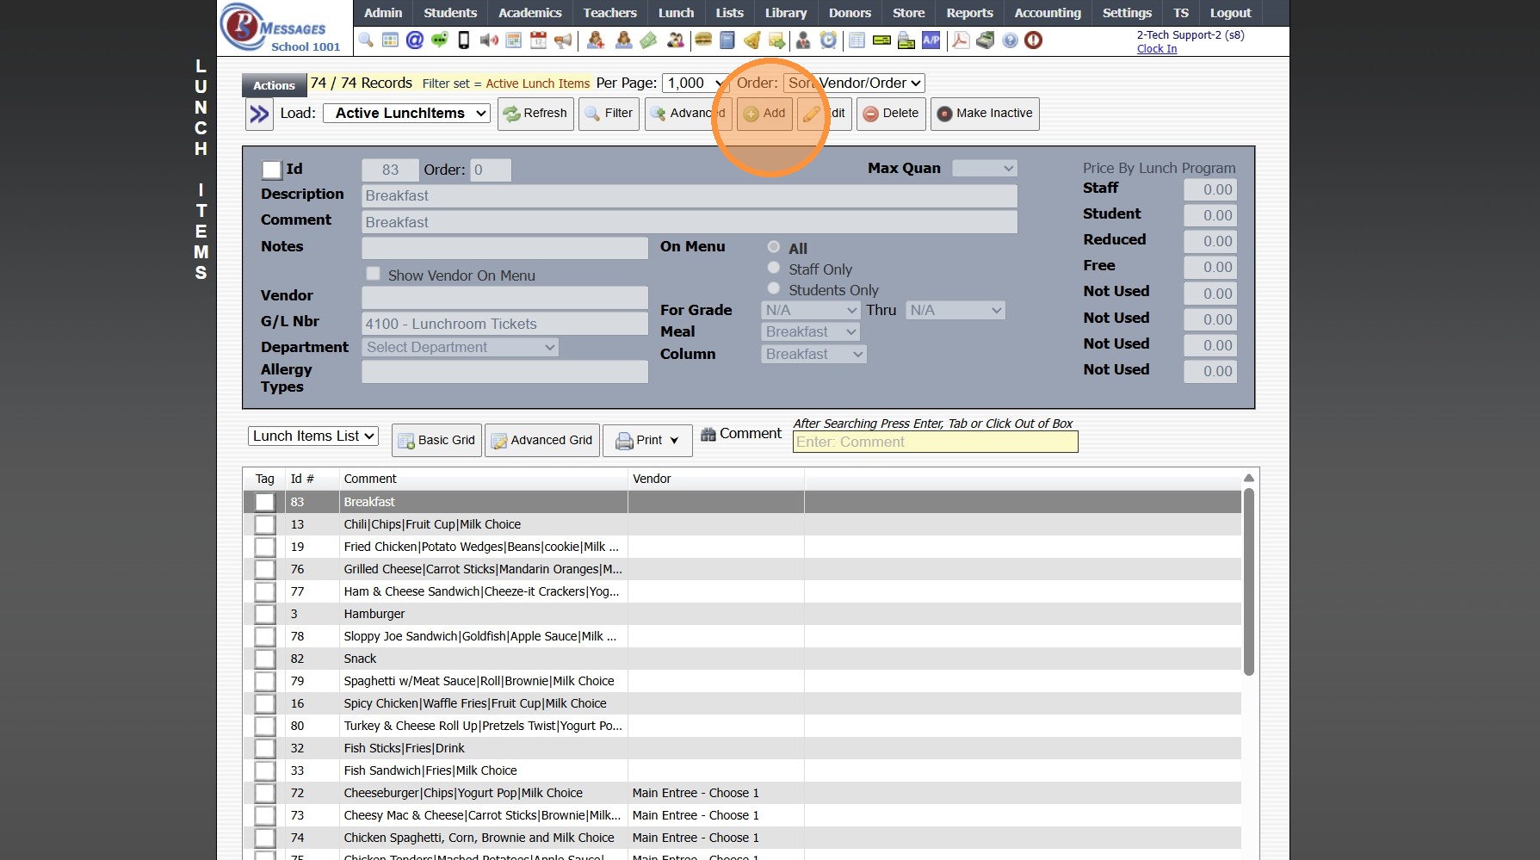Click the A/P accounts payable icon
This screenshot has width=1540, height=860.
(x=931, y=40)
